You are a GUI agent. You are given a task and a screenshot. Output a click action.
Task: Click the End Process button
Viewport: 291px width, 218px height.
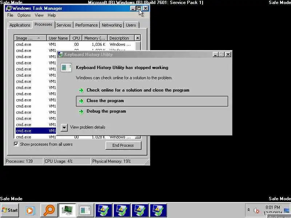(123, 145)
